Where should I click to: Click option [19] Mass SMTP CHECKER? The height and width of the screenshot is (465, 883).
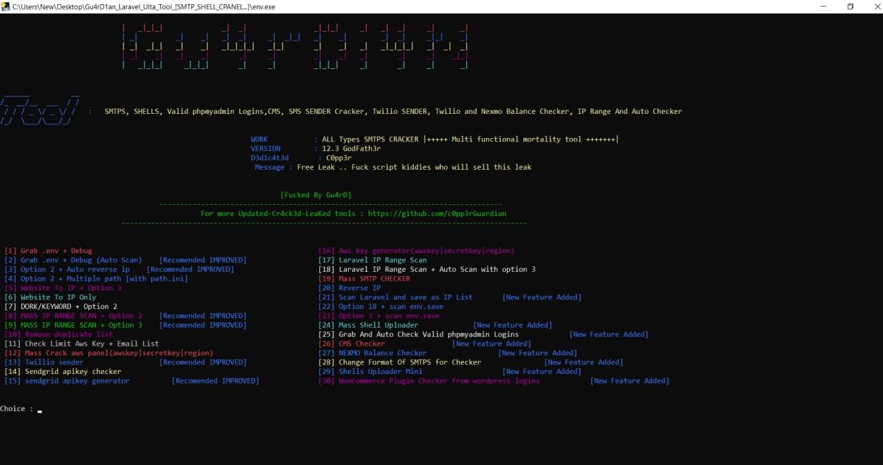click(364, 279)
